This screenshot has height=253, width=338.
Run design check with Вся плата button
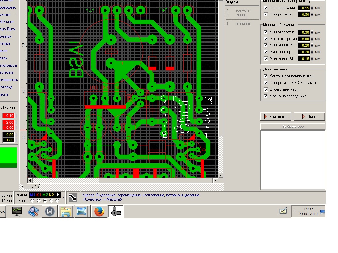click(276, 116)
